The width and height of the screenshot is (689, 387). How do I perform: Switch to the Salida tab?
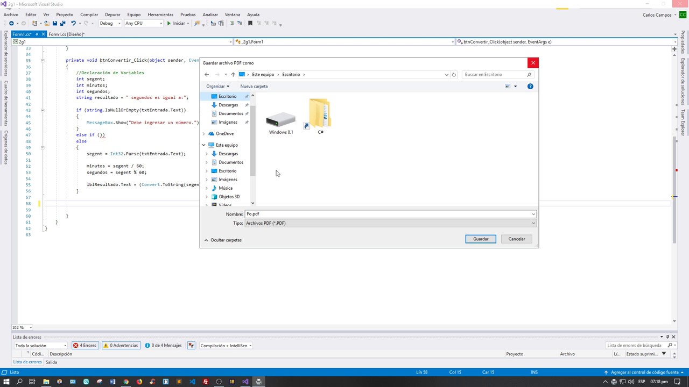tap(51, 362)
